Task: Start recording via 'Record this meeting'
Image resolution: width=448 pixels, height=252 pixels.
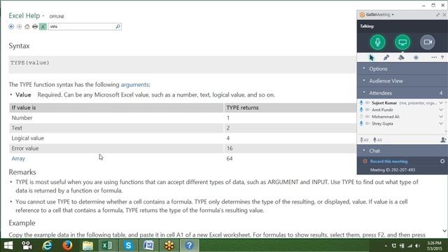Action: (x=388, y=162)
